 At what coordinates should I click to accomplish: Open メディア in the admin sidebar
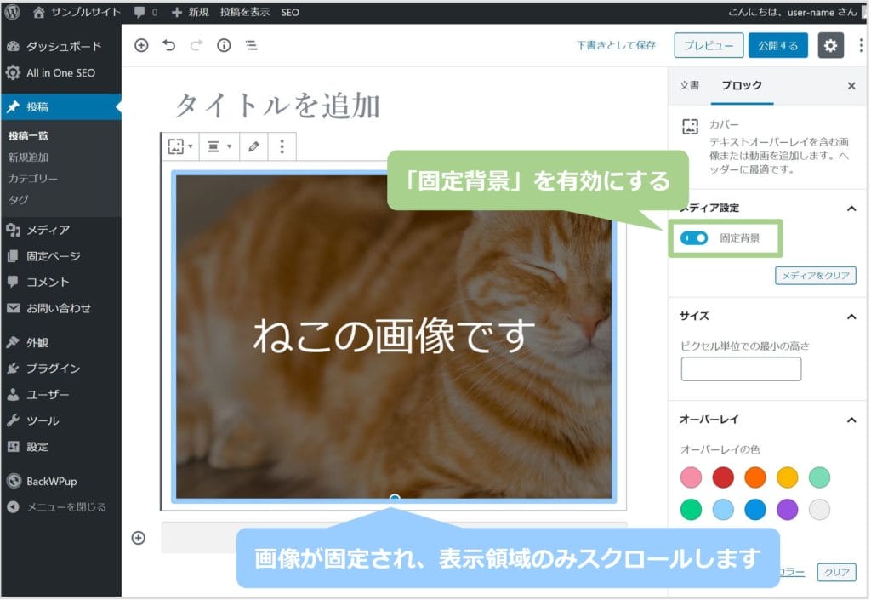point(48,230)
